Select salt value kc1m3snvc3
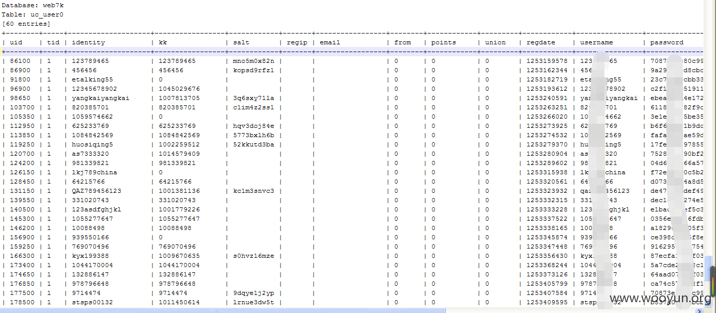Viewport: 716px width, 313px height. click(254, 191)
